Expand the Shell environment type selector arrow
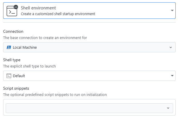 pyautogui.click(x=172, y=11)
